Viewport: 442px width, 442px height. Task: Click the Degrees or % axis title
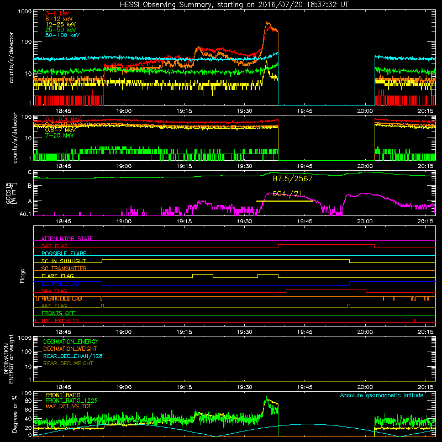coord(14,414)
